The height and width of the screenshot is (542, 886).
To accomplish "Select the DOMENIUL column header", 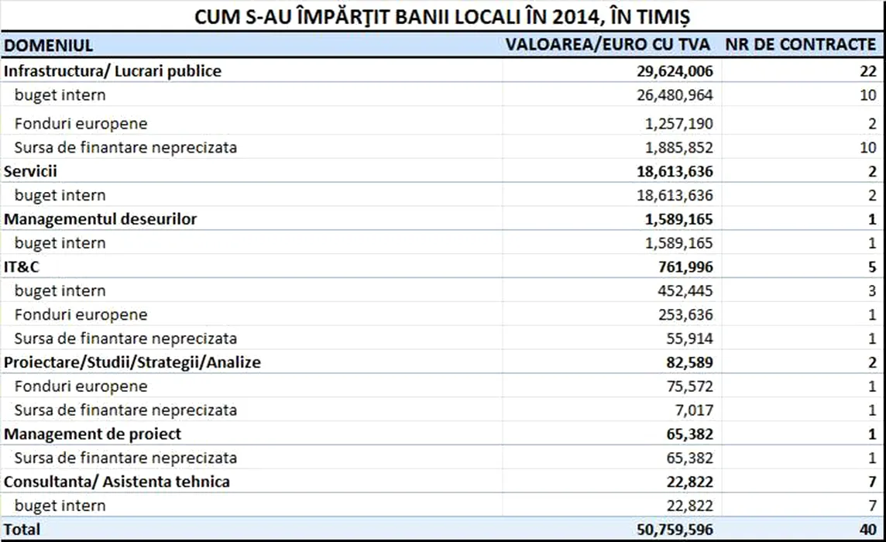I will (x=48, y=45).
